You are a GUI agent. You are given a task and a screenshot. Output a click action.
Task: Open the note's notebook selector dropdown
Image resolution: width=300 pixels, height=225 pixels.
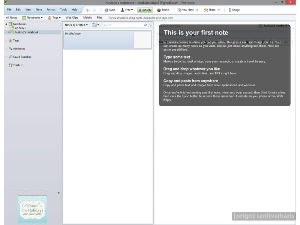[x=275, y=25]
